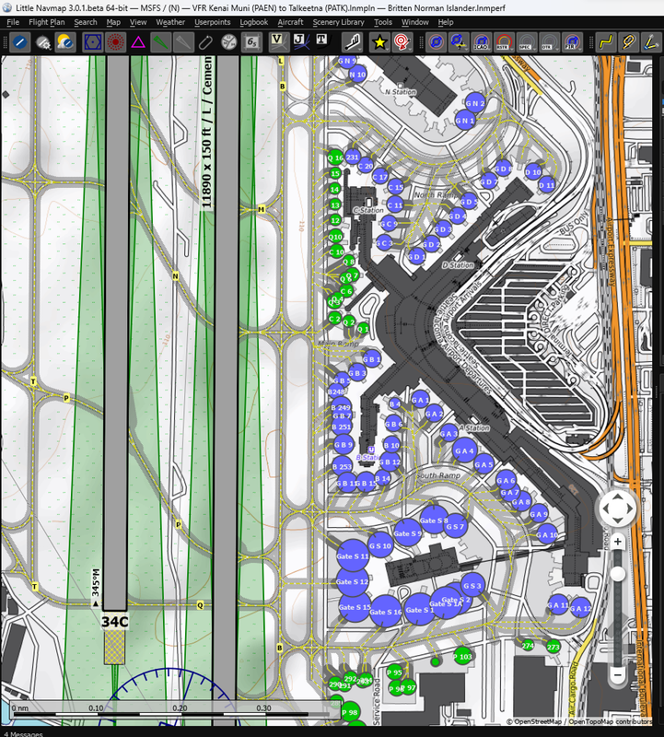
Task: Toggle the gray GLS approach paths icon
Action: pyautogui.click(x=182, y=42)
